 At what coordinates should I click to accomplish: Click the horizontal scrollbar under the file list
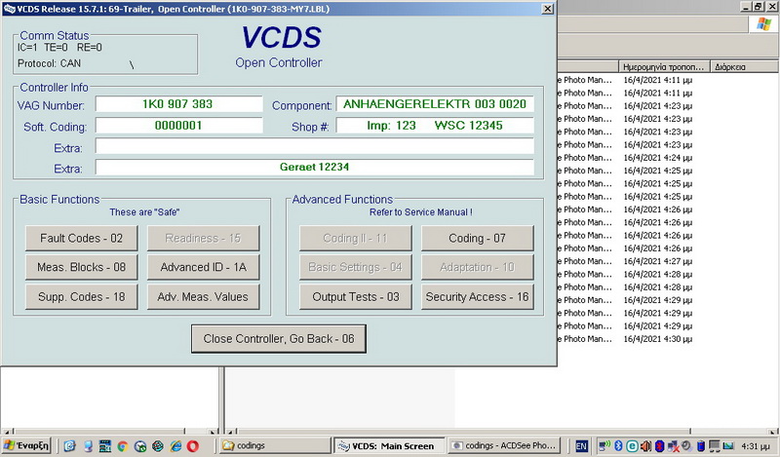[502, 431]
